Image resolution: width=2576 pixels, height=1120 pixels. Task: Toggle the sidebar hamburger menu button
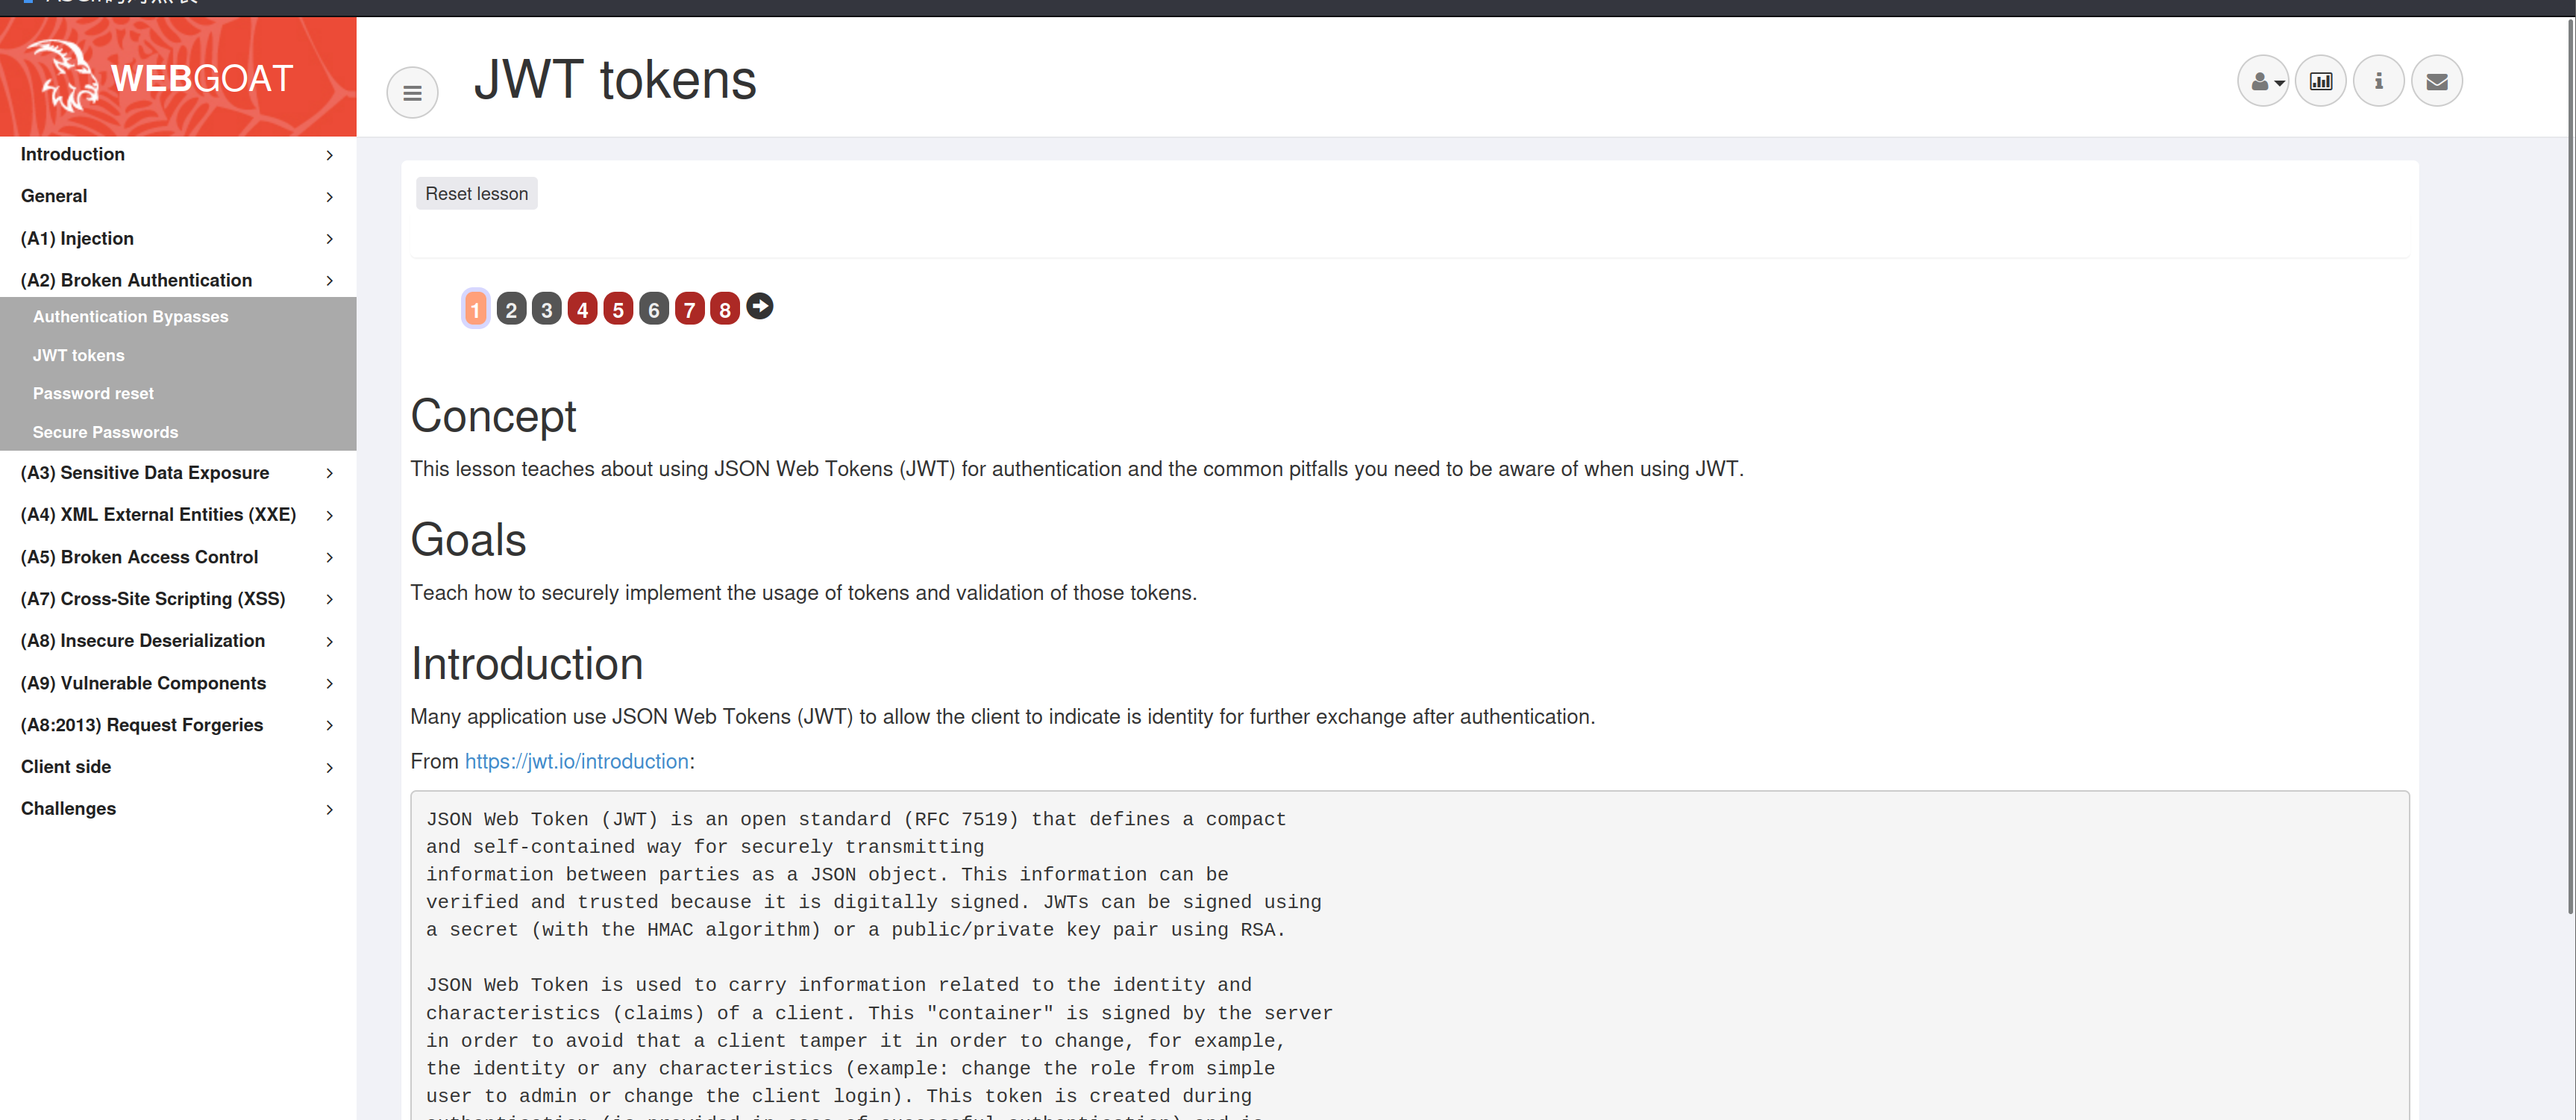[412, 93]
